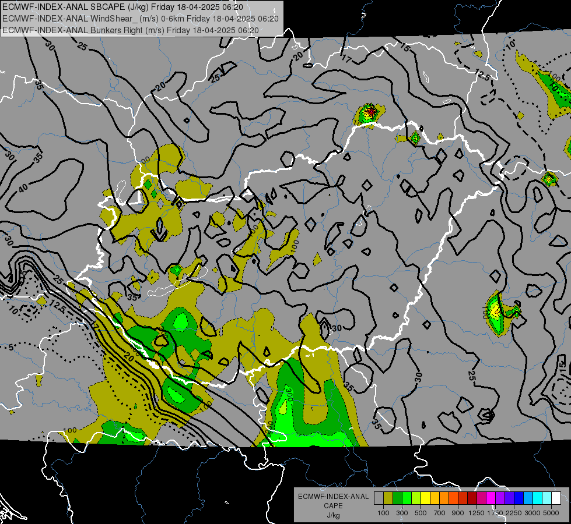The width and height of the screenshot is (571, 524).
Task: Select the bright magenta legend swatch
Action: pos(491,498)
